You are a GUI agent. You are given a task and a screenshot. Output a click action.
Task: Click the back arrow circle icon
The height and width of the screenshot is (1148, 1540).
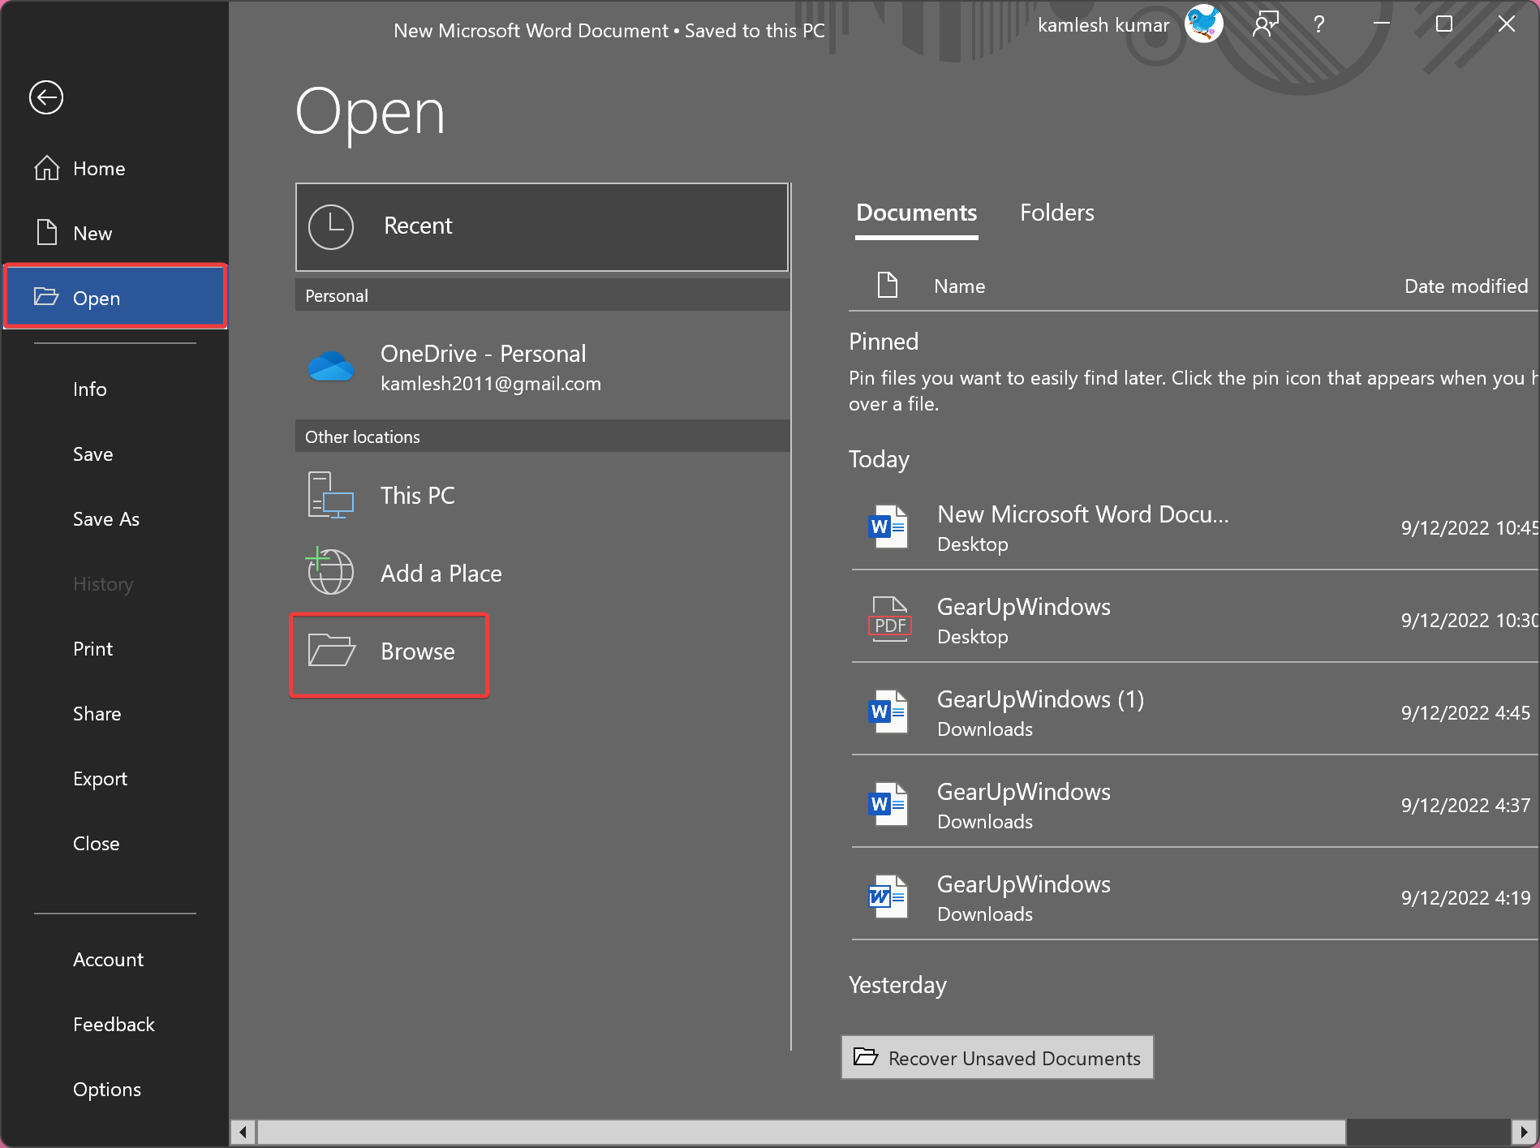pyautogui.click(x=46, y=97)
